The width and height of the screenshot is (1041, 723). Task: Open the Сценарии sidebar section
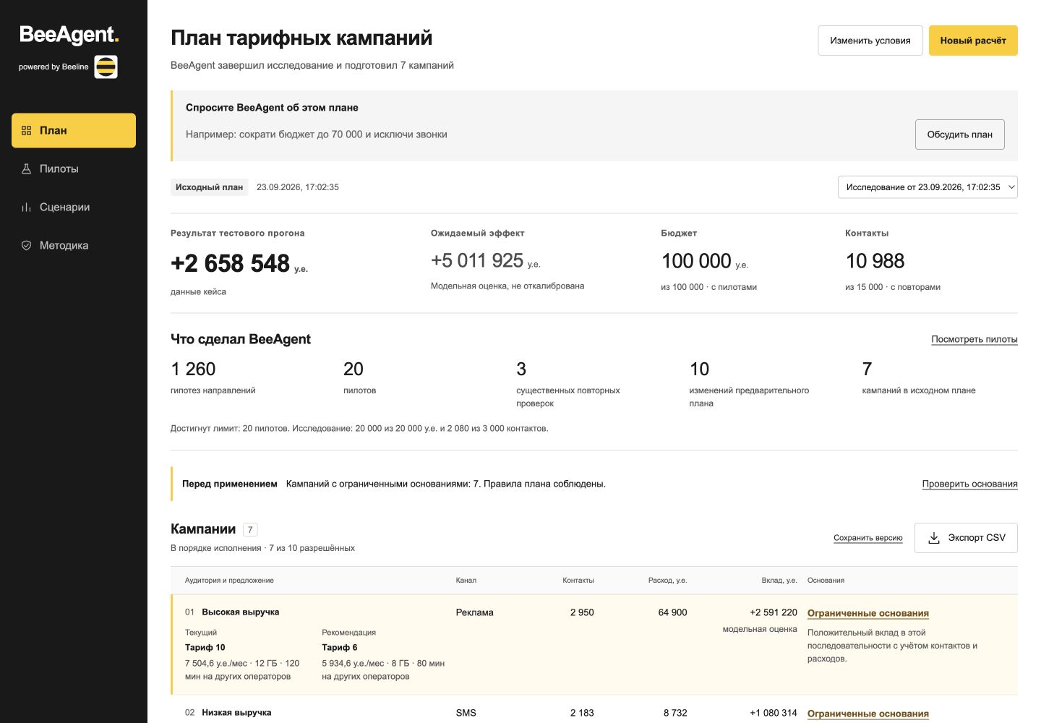(x=74, y=207)
